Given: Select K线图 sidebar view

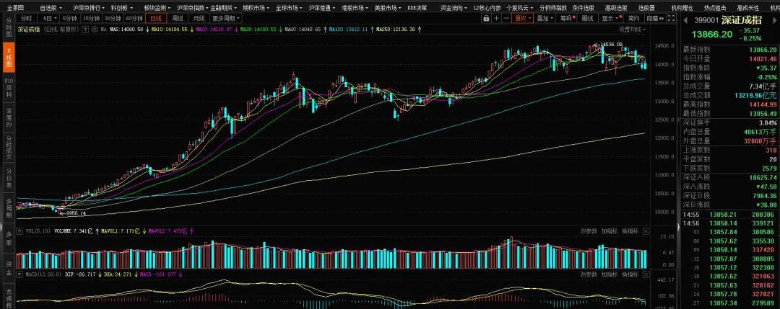Looking at the screenshot, I should pos(9,56).
